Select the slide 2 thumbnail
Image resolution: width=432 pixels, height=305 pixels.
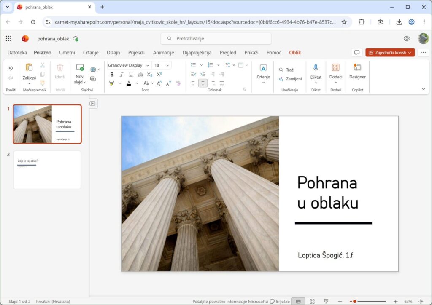47,170
